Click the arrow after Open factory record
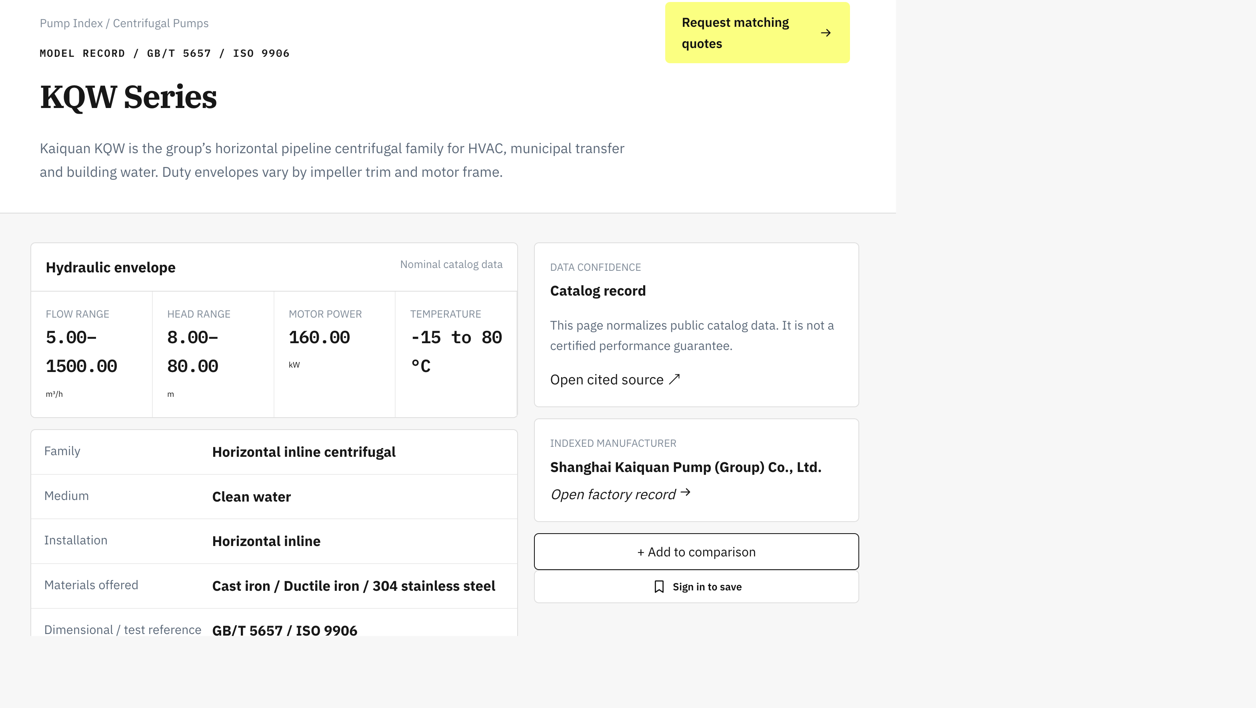Viewport: 1256px width, 708px height. click(686, 492)
